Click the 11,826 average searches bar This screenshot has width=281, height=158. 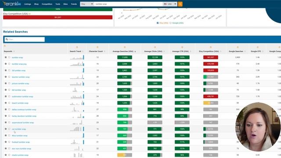tap(125, 57)
